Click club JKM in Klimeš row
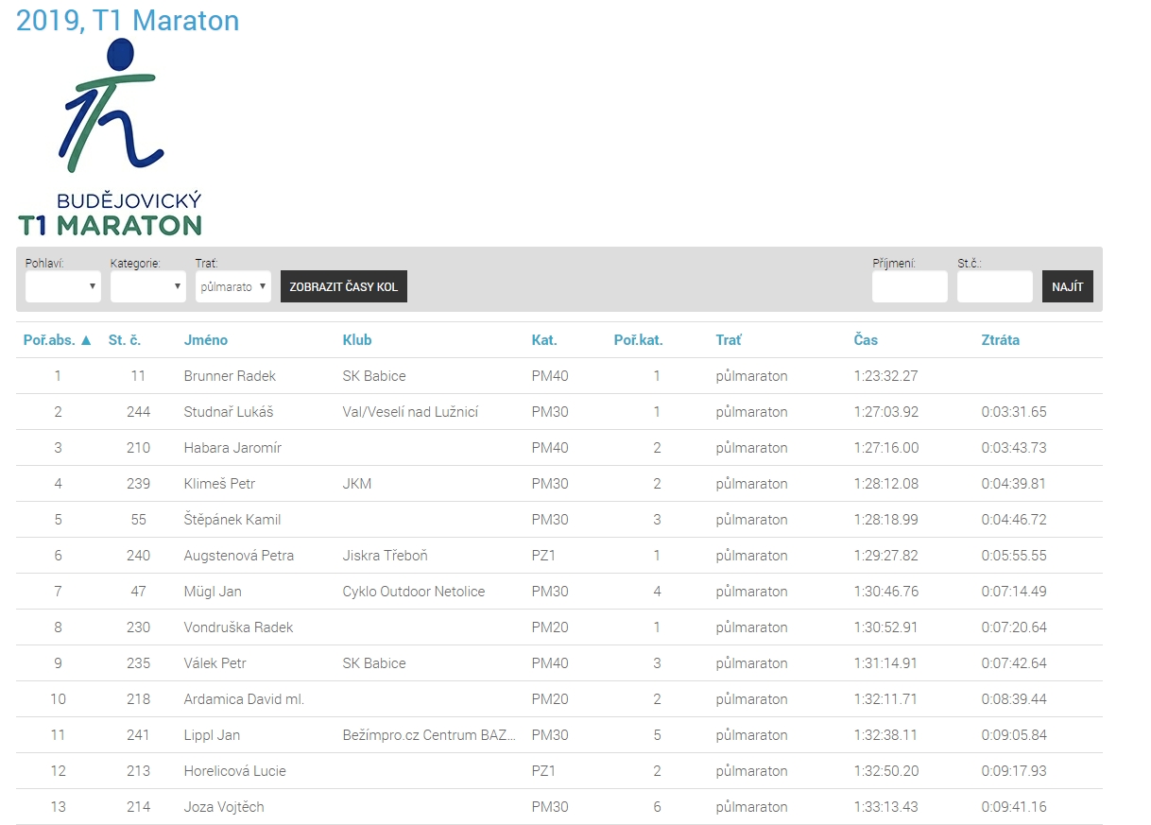Viewport: 1151px width, 825px height. tap(357, 484)
